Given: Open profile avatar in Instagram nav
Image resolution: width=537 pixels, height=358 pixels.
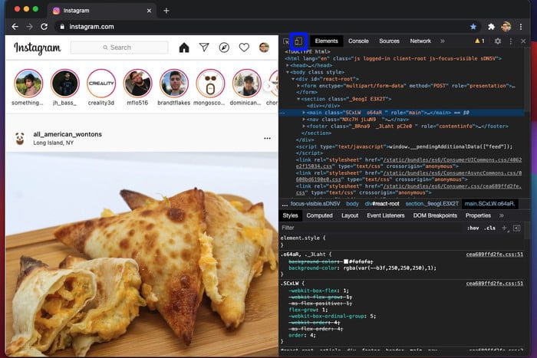Looking at the screenshot, I should (x=264, y=48).
